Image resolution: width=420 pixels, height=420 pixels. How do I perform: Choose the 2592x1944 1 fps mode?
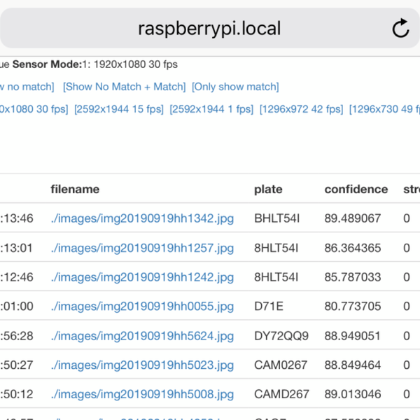211,109
